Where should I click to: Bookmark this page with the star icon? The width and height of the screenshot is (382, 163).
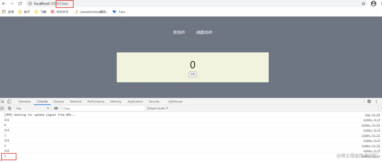click(363, 4)
